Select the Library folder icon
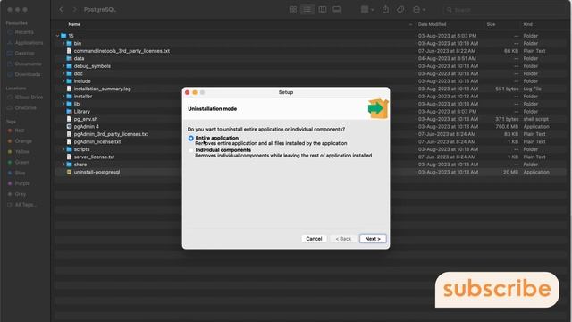 pos(69,111)
